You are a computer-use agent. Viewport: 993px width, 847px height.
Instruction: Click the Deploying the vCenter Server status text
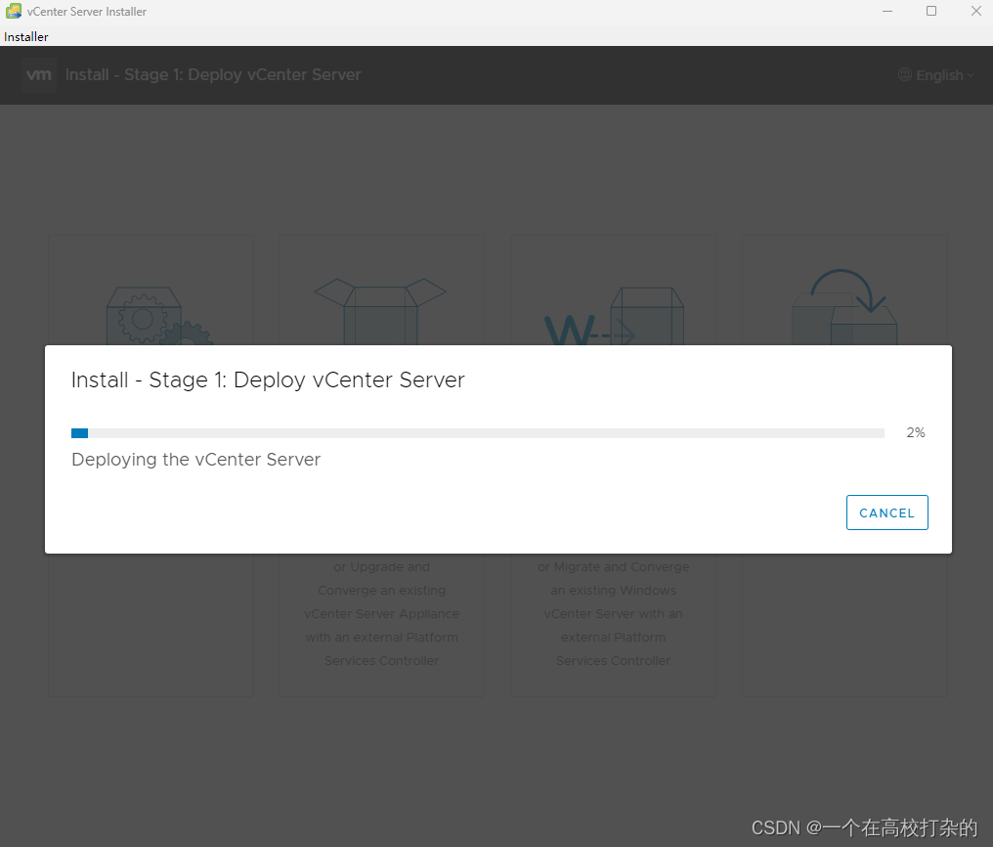coord(196,460)
